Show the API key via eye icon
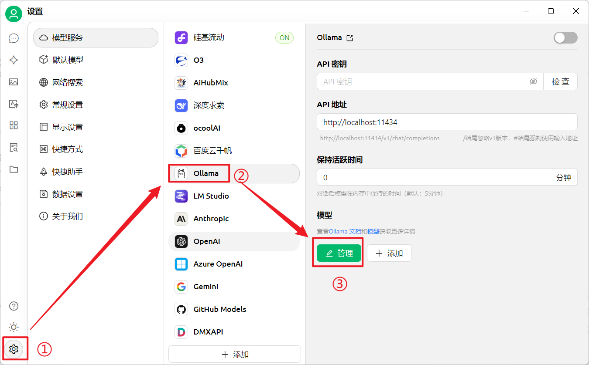 (533, 81)
